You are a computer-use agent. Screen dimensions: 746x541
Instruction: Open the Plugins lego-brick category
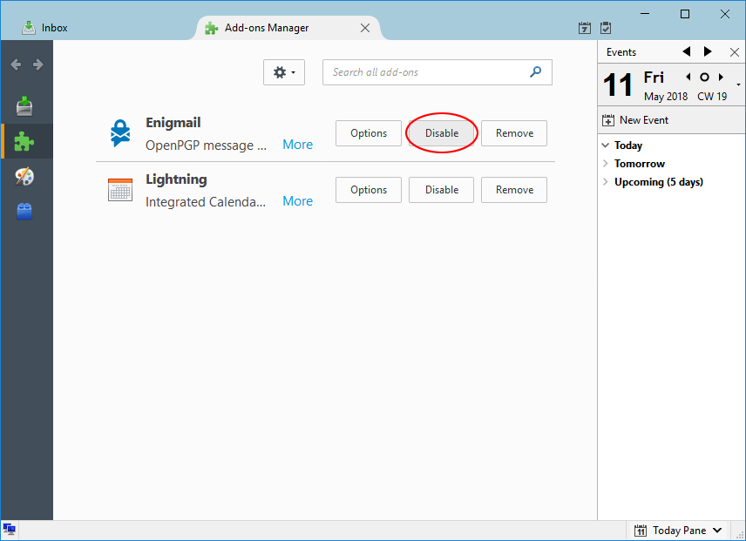point(24,211)
